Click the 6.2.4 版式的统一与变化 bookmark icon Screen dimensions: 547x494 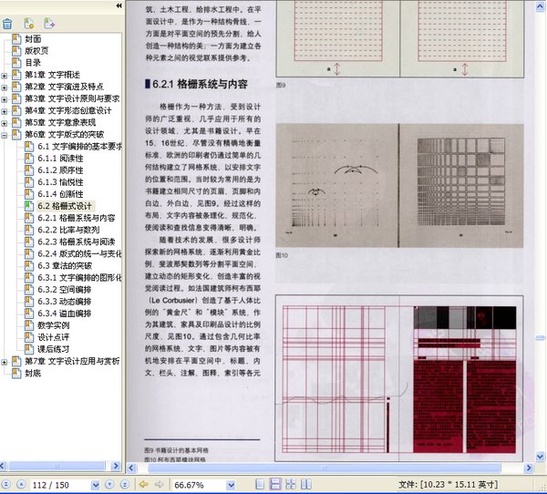tap(29, 253)
